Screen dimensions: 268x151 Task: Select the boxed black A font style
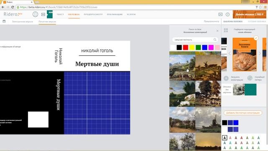224,138
